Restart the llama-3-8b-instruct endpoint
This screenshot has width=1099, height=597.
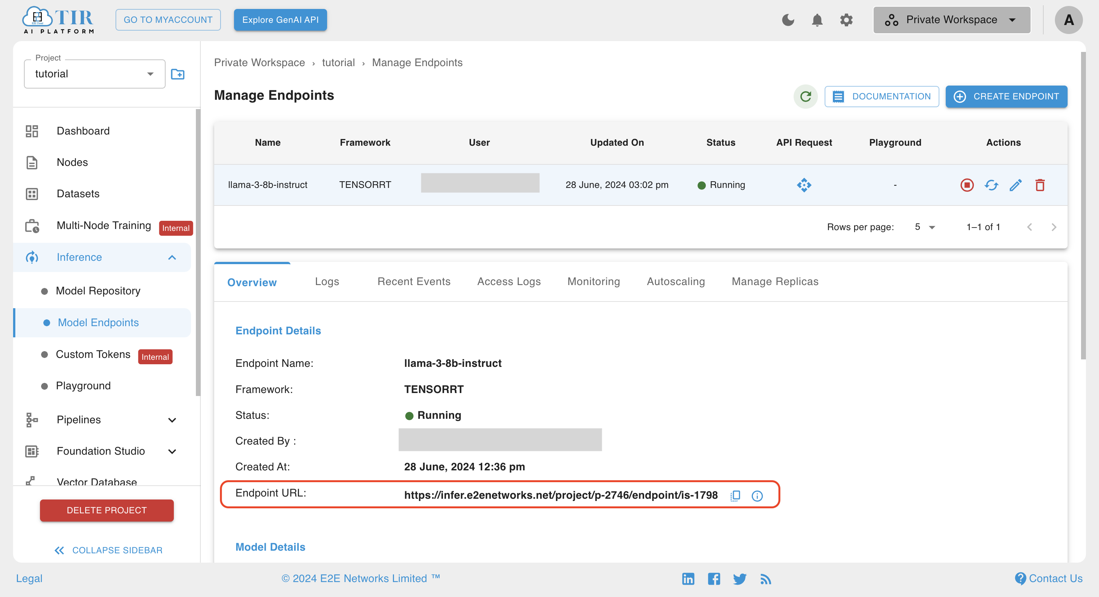coord(991,185)
